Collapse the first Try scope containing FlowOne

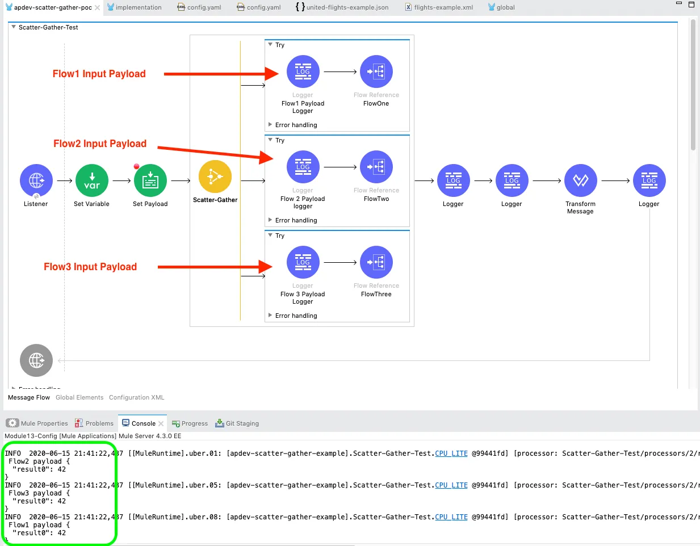point(270,44)
